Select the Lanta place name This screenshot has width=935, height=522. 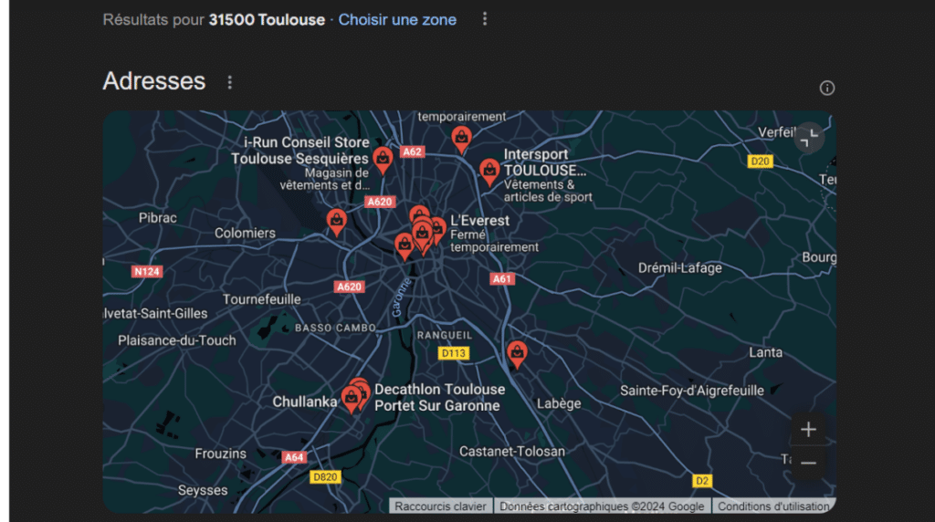coord(766,352)
